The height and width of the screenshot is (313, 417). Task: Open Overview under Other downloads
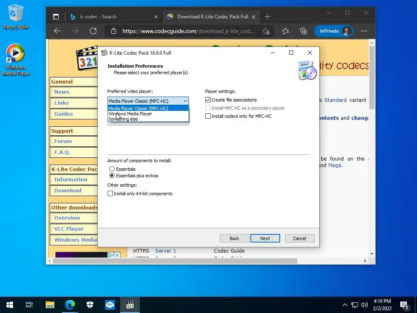click(67, 218)
